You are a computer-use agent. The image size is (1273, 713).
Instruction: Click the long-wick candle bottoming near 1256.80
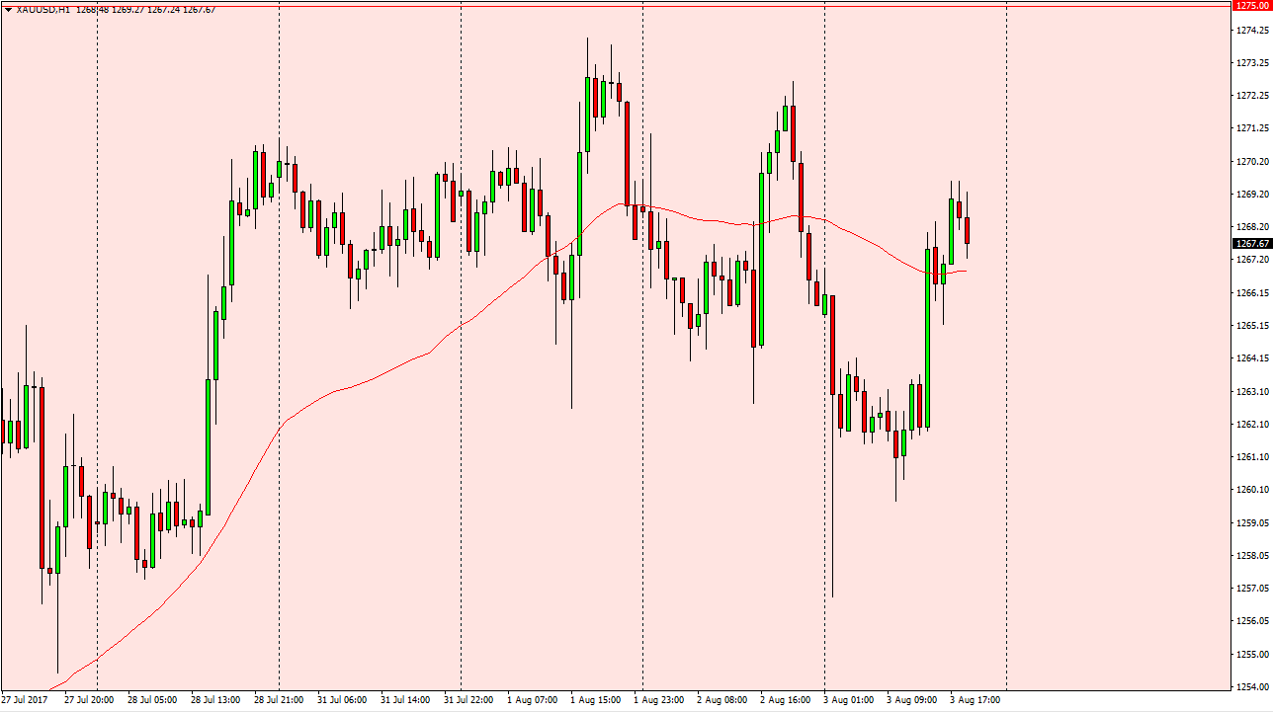click(833, 346)
